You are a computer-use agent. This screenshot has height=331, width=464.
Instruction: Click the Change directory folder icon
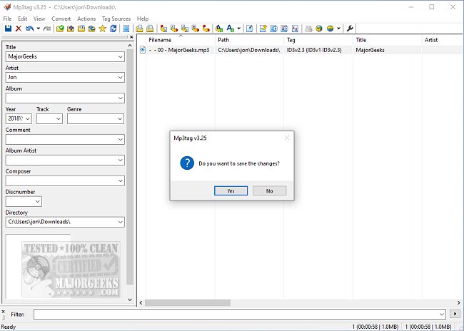(60, 29)
